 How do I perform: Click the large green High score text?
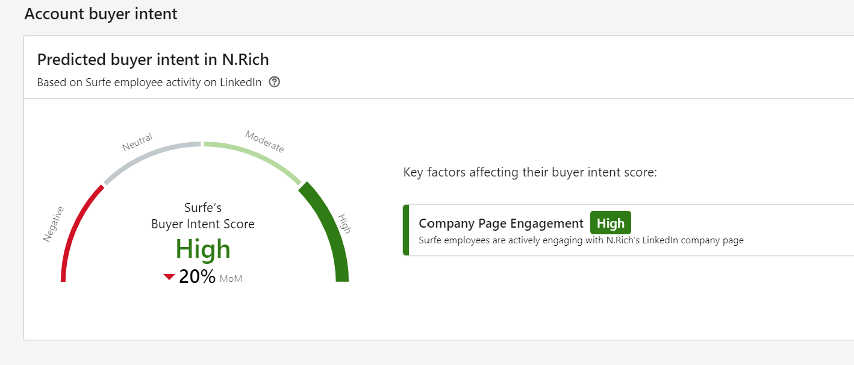click(203, 249)
